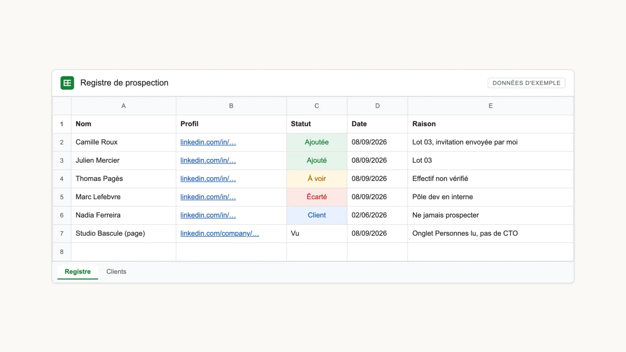The image size is (626, 352).
Task: Select column E header
Action: coord(491,106)
